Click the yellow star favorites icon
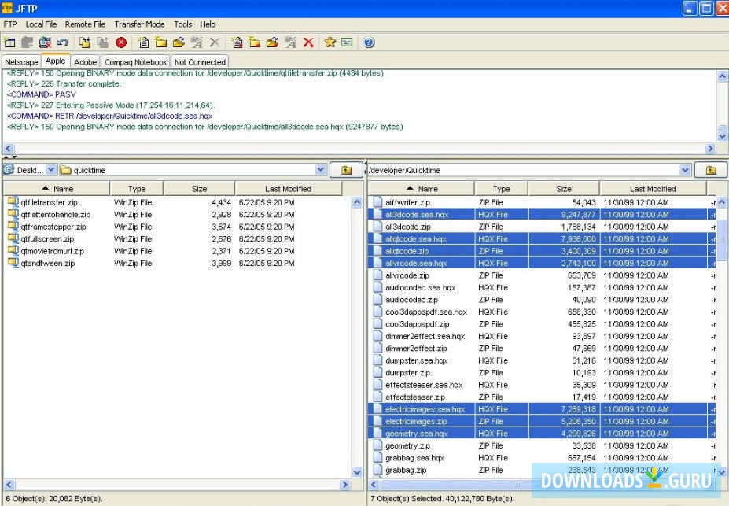Screen dimensions: 729x506 [330, 42]
